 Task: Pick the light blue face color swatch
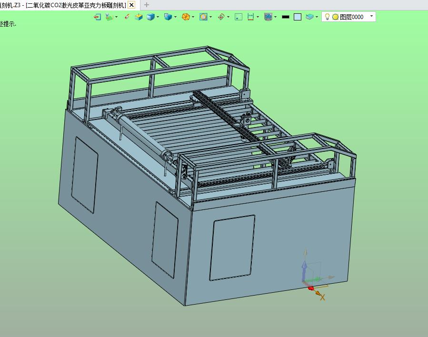pos(298,17)
